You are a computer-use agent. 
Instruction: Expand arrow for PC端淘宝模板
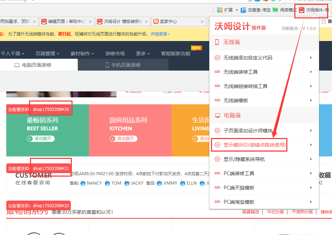[x=311, y=202]
